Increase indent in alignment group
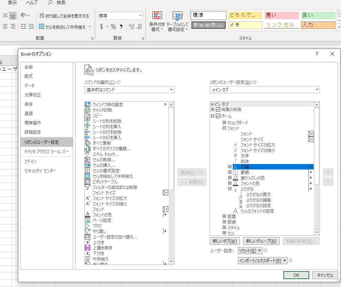The height and width of the screenshot is (287, 341). click(31, 27)
